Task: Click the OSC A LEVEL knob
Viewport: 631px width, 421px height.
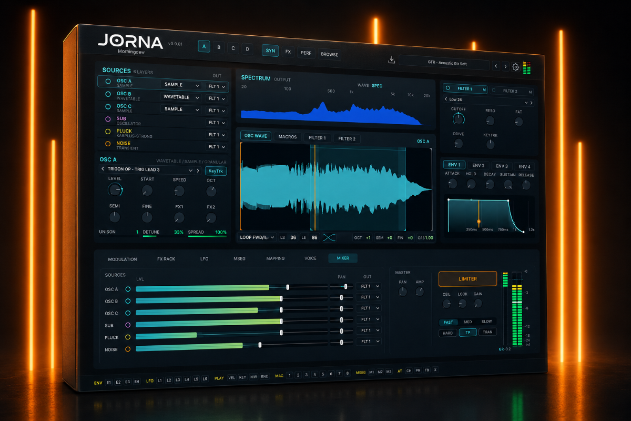Action: tap(115, 190)
